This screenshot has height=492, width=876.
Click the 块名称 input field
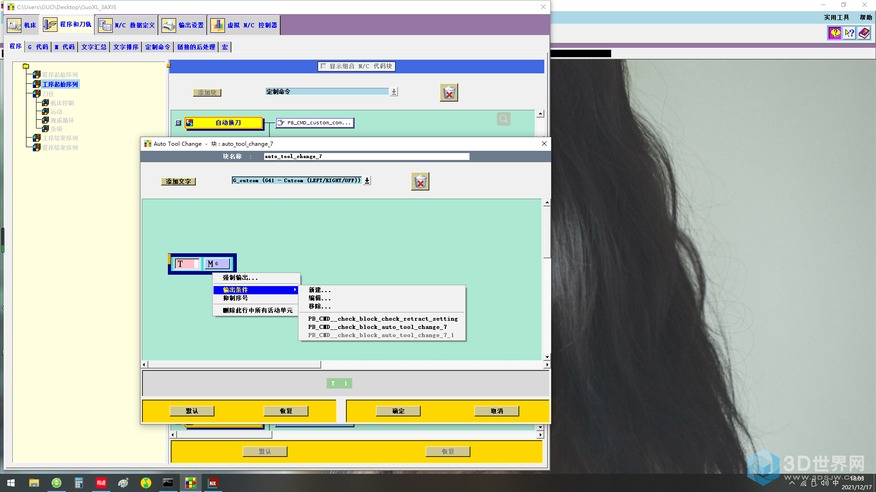point(366,156)
